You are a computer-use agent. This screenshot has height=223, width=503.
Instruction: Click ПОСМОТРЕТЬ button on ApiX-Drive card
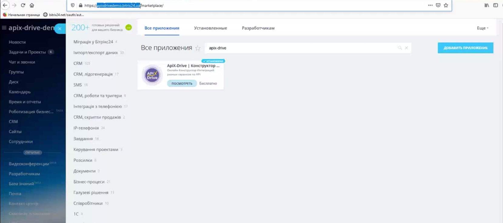(x=182, y=84)
